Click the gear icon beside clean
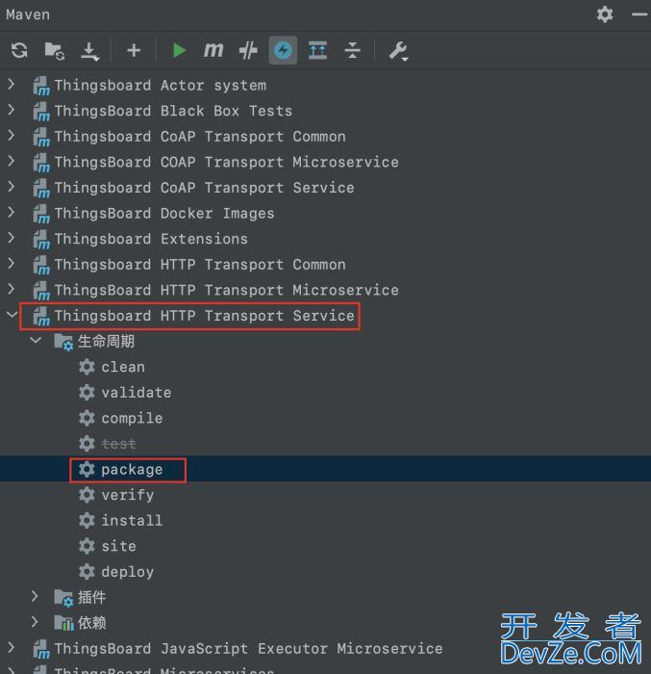Viewport: 651px width, 674px height. click(x=87, y=367)
